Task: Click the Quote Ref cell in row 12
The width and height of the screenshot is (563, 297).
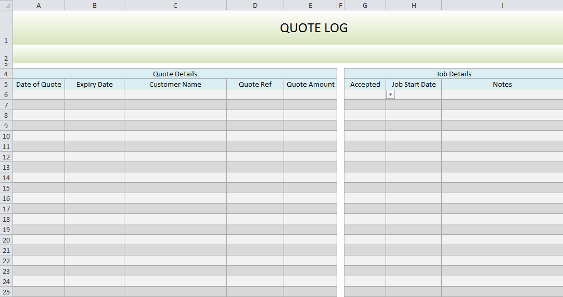Action: coord(255,157)
